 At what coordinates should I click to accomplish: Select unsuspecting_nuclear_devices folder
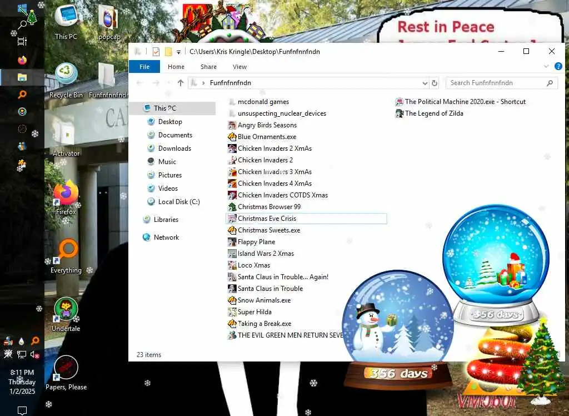point(277,113)
